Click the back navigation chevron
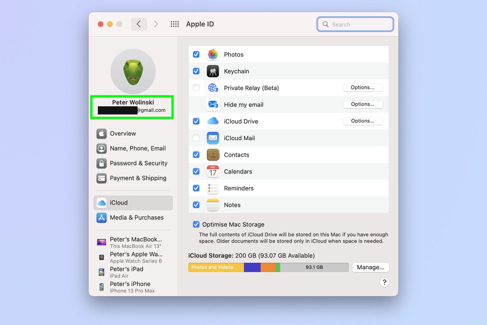 click(139, 24)
